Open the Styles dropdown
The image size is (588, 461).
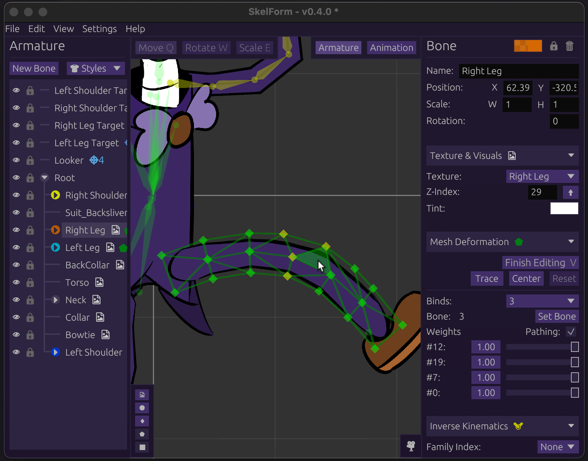point(96,68)
